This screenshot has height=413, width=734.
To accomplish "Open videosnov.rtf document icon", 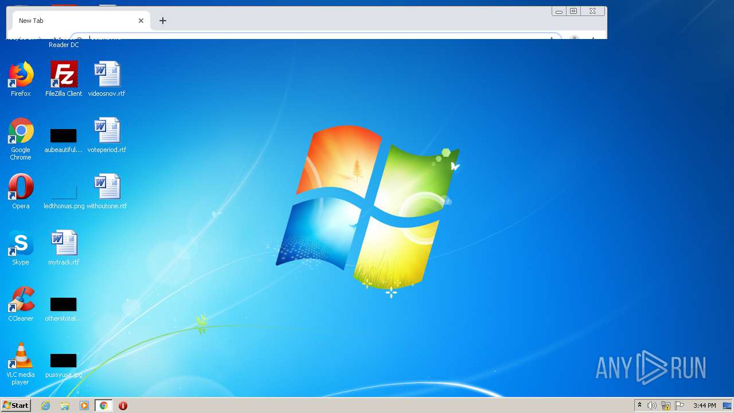I will (107, 79).
